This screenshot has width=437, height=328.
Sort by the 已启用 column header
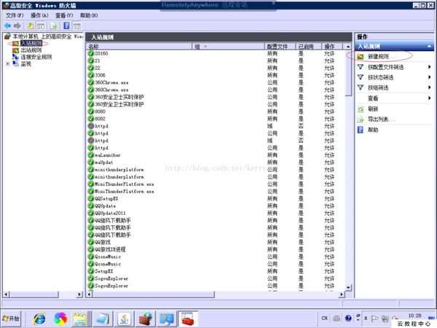[309, 47]
